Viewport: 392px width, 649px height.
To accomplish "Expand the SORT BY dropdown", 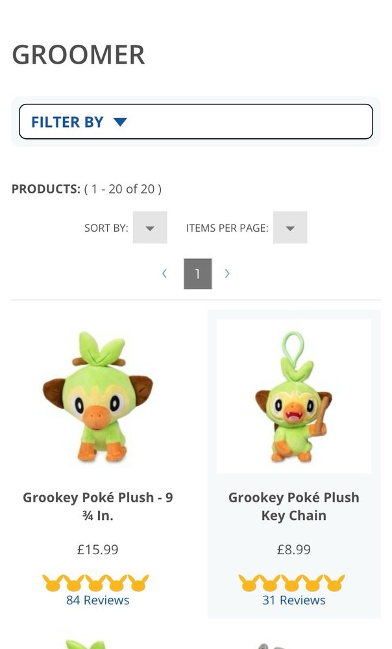I will tap(150, 228).
